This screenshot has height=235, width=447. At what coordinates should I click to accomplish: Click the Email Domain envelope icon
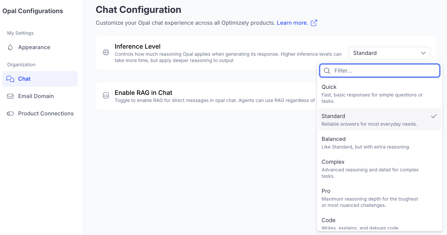[x=10, y=96]
